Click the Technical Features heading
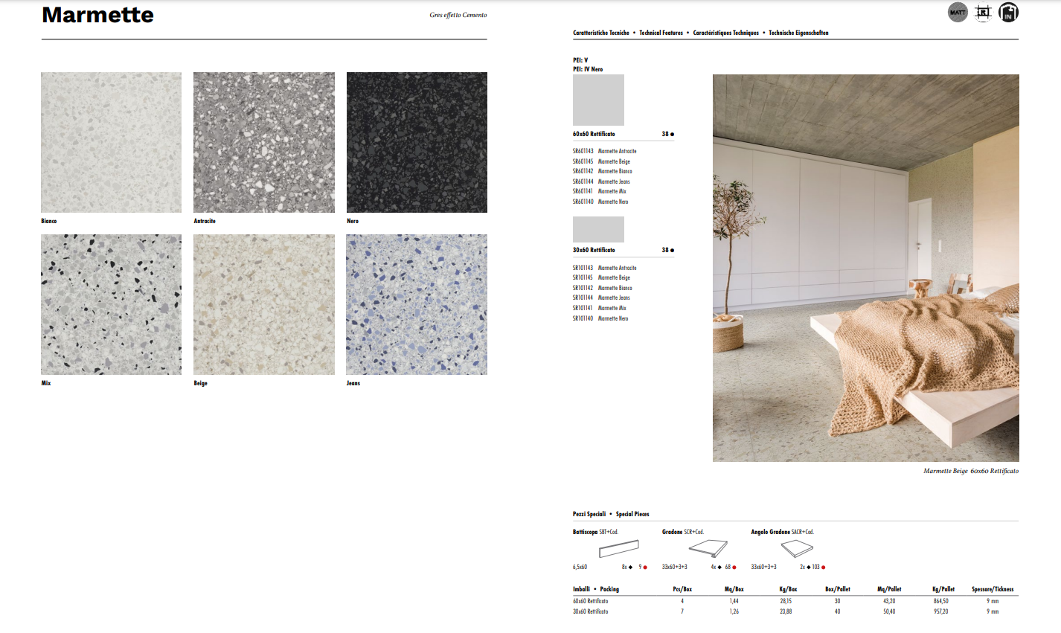1061x633 pixels. click(661, 33)
